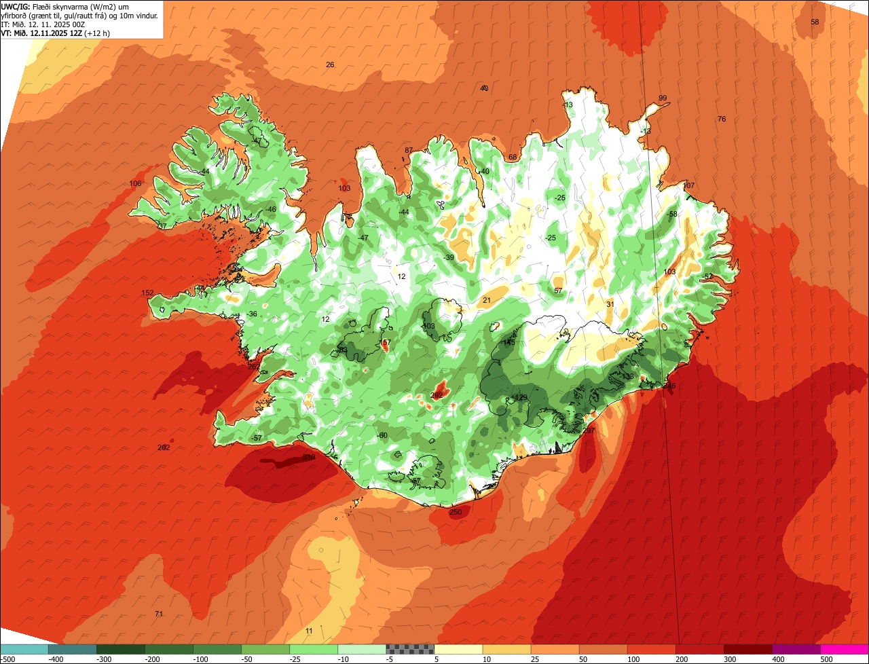Click the '200' legend label
The width and height of the screenshot is (869, 664).
point(682,659)
